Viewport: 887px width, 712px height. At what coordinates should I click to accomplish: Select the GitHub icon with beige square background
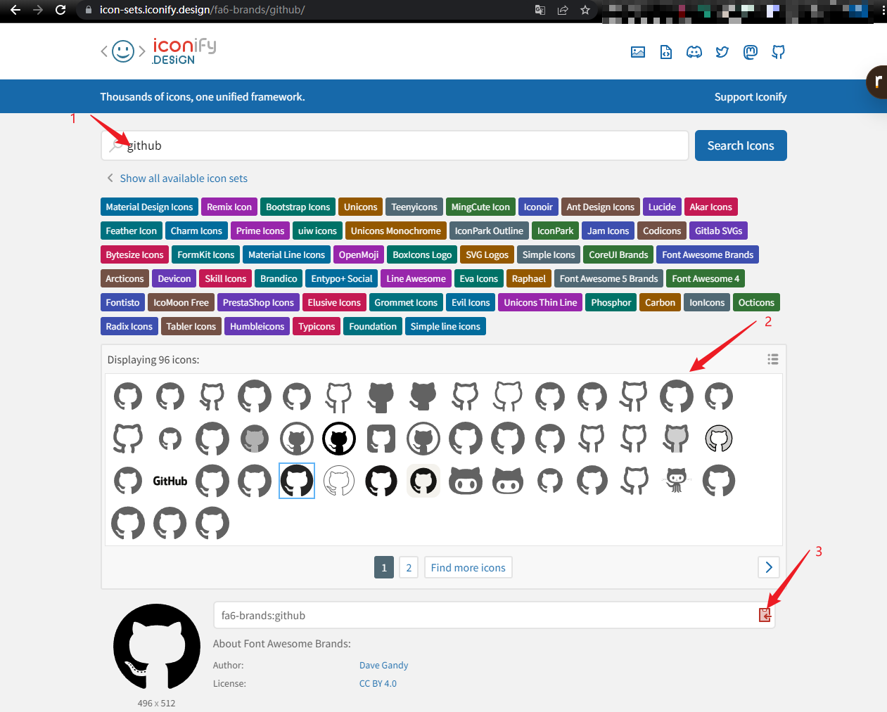point(423,481)
